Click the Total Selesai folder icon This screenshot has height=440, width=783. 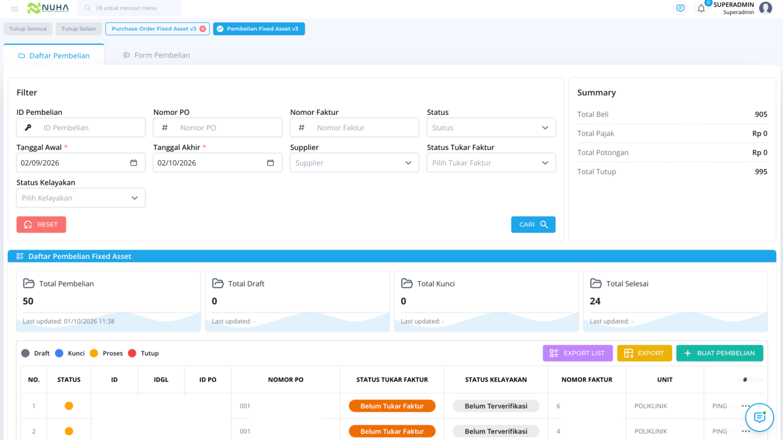(596, 284)
